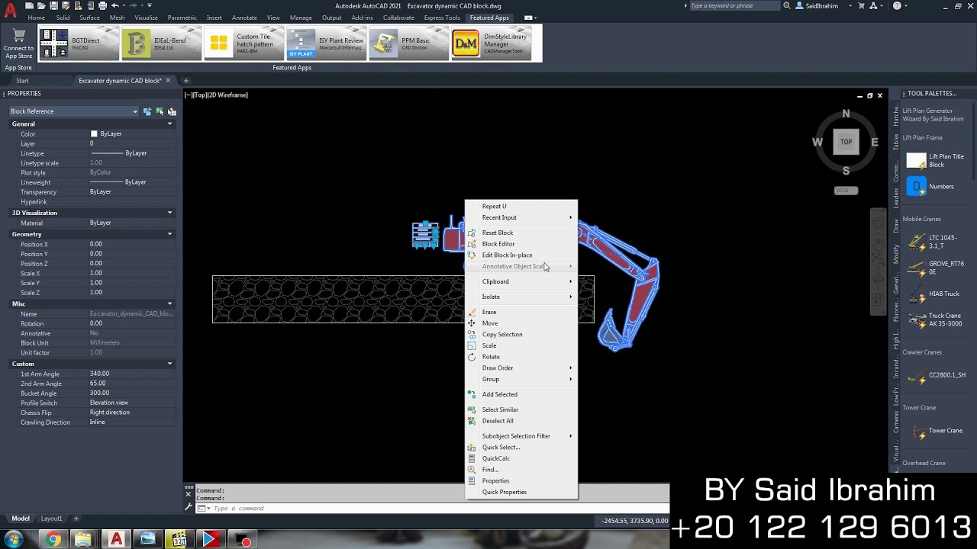Choose Edit Block In-place

(x=521, y=255)
